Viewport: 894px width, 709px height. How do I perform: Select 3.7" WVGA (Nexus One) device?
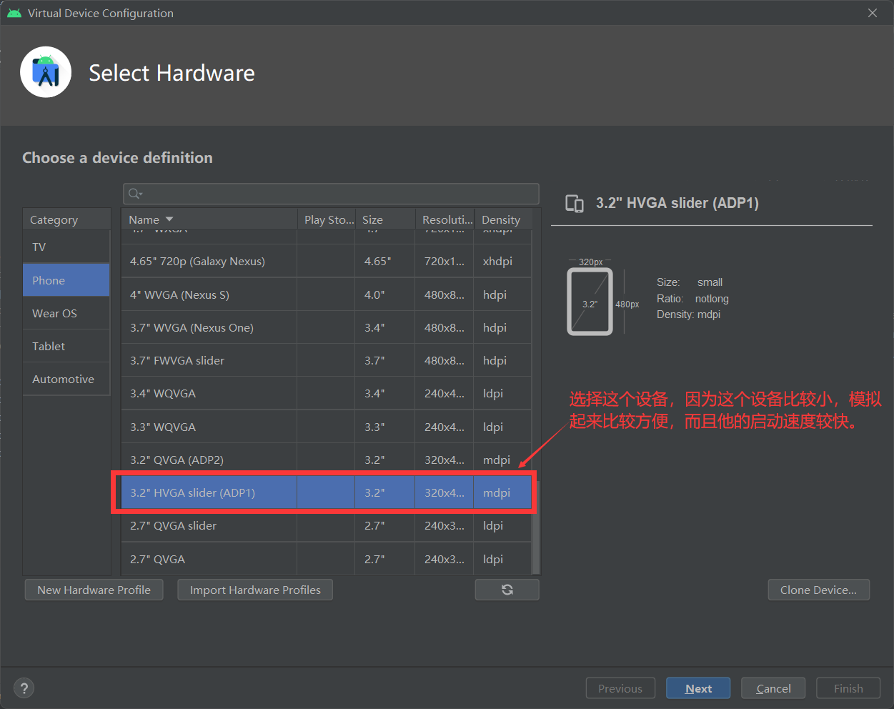point(327,327)
